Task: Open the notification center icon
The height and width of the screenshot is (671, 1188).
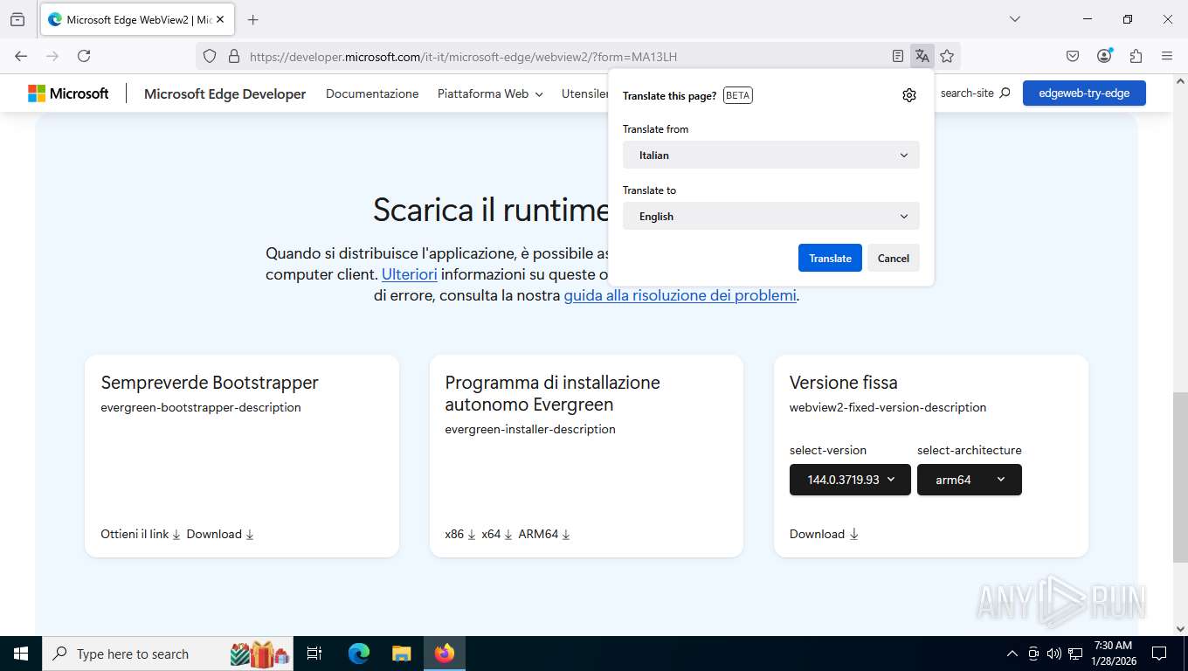Action: tap(1159, 654)
